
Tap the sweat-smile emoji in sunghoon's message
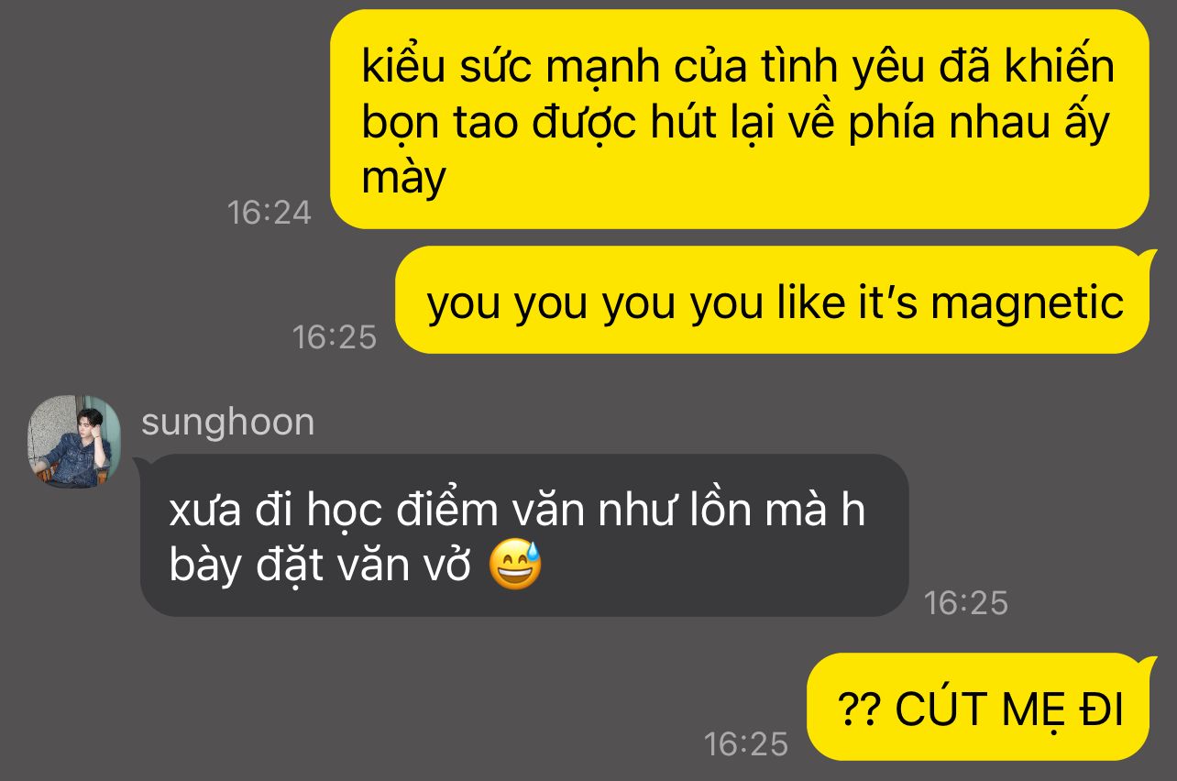tap(515, 566)
